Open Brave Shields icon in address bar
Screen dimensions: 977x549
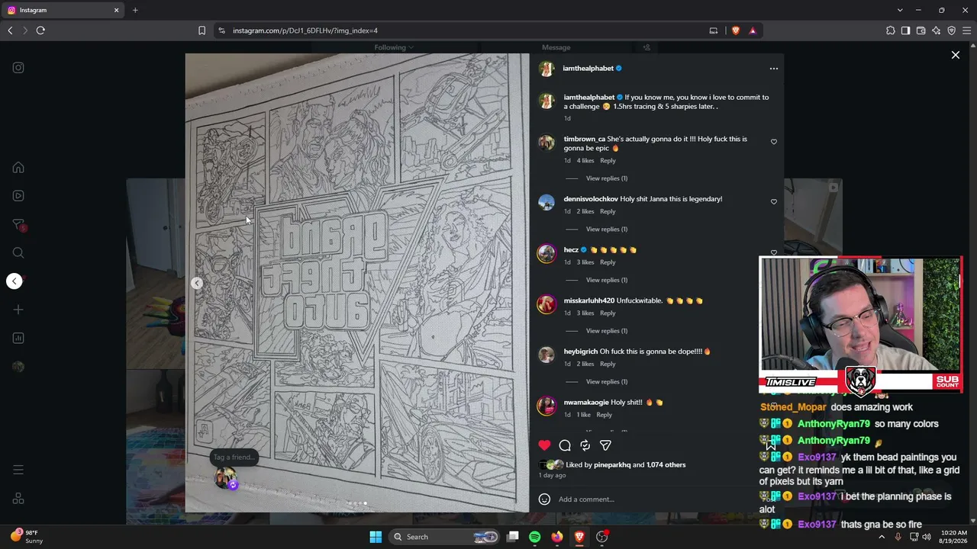point(736,30)
